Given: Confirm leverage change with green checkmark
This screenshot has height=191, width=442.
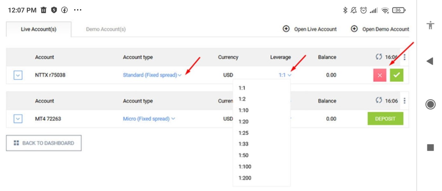Looking at the screenshot, I should click(x=396, y=75).
